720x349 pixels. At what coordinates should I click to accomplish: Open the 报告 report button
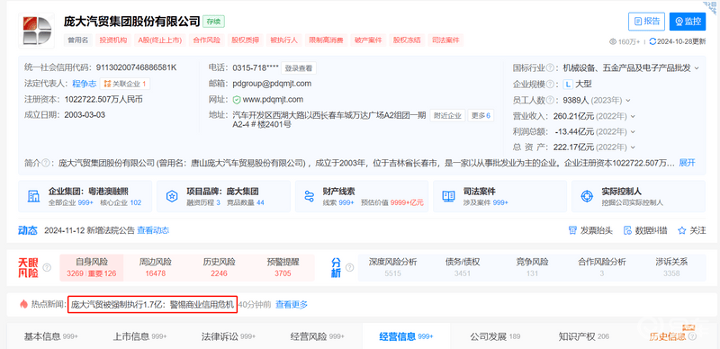(646, 21)
